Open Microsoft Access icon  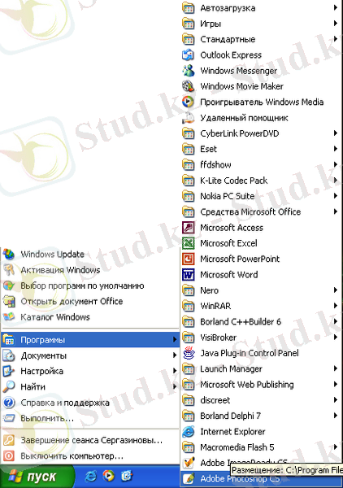(189, 228)
